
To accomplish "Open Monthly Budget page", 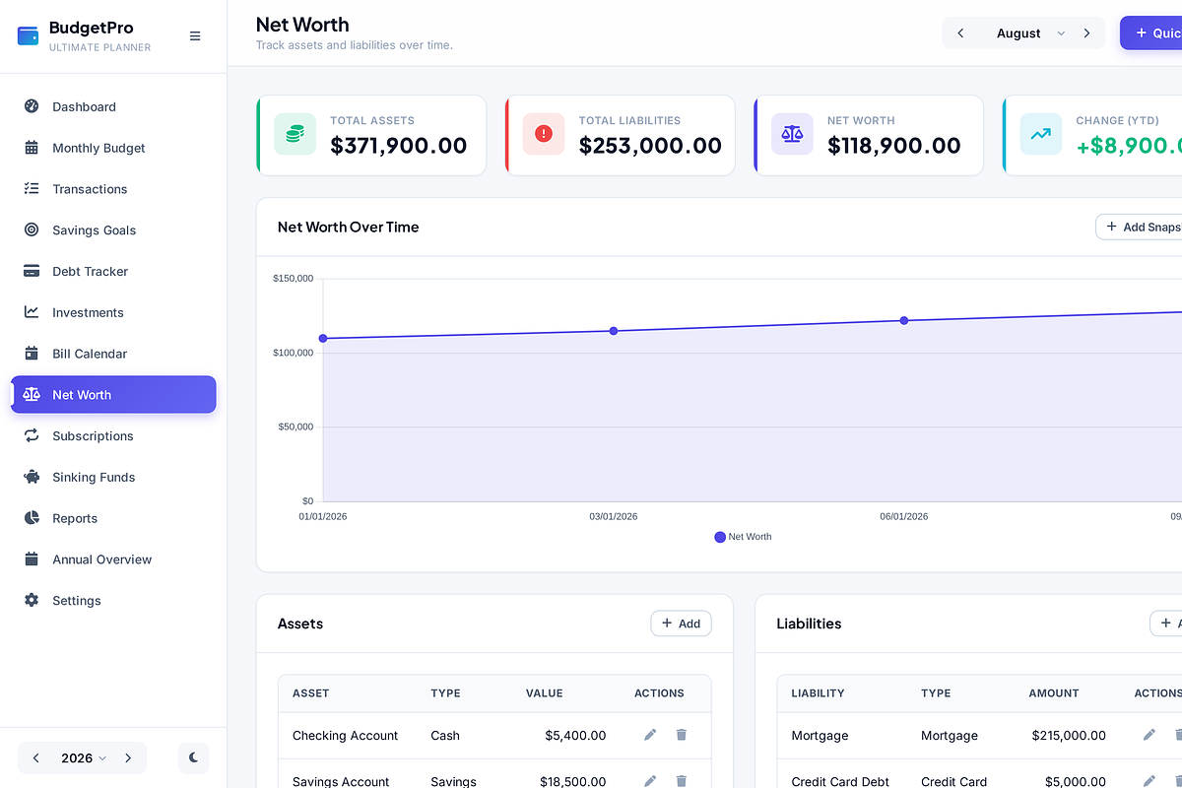I will tap(113, 148).
